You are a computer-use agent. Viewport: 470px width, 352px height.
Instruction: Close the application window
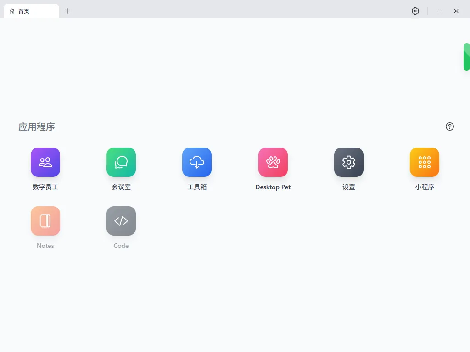click(456, 11)
